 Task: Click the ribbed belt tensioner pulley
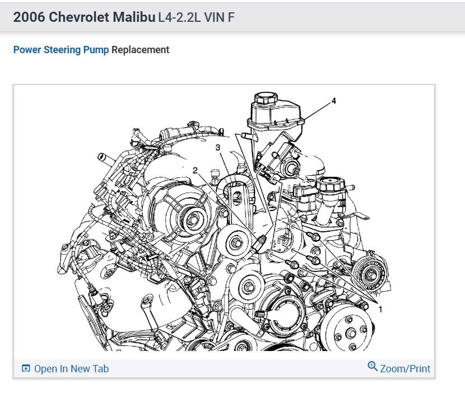pos(370,274)
